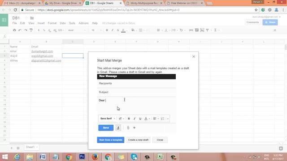Open the Borders tool
This screenshot has height=161, width=287.
coord(140,30)
